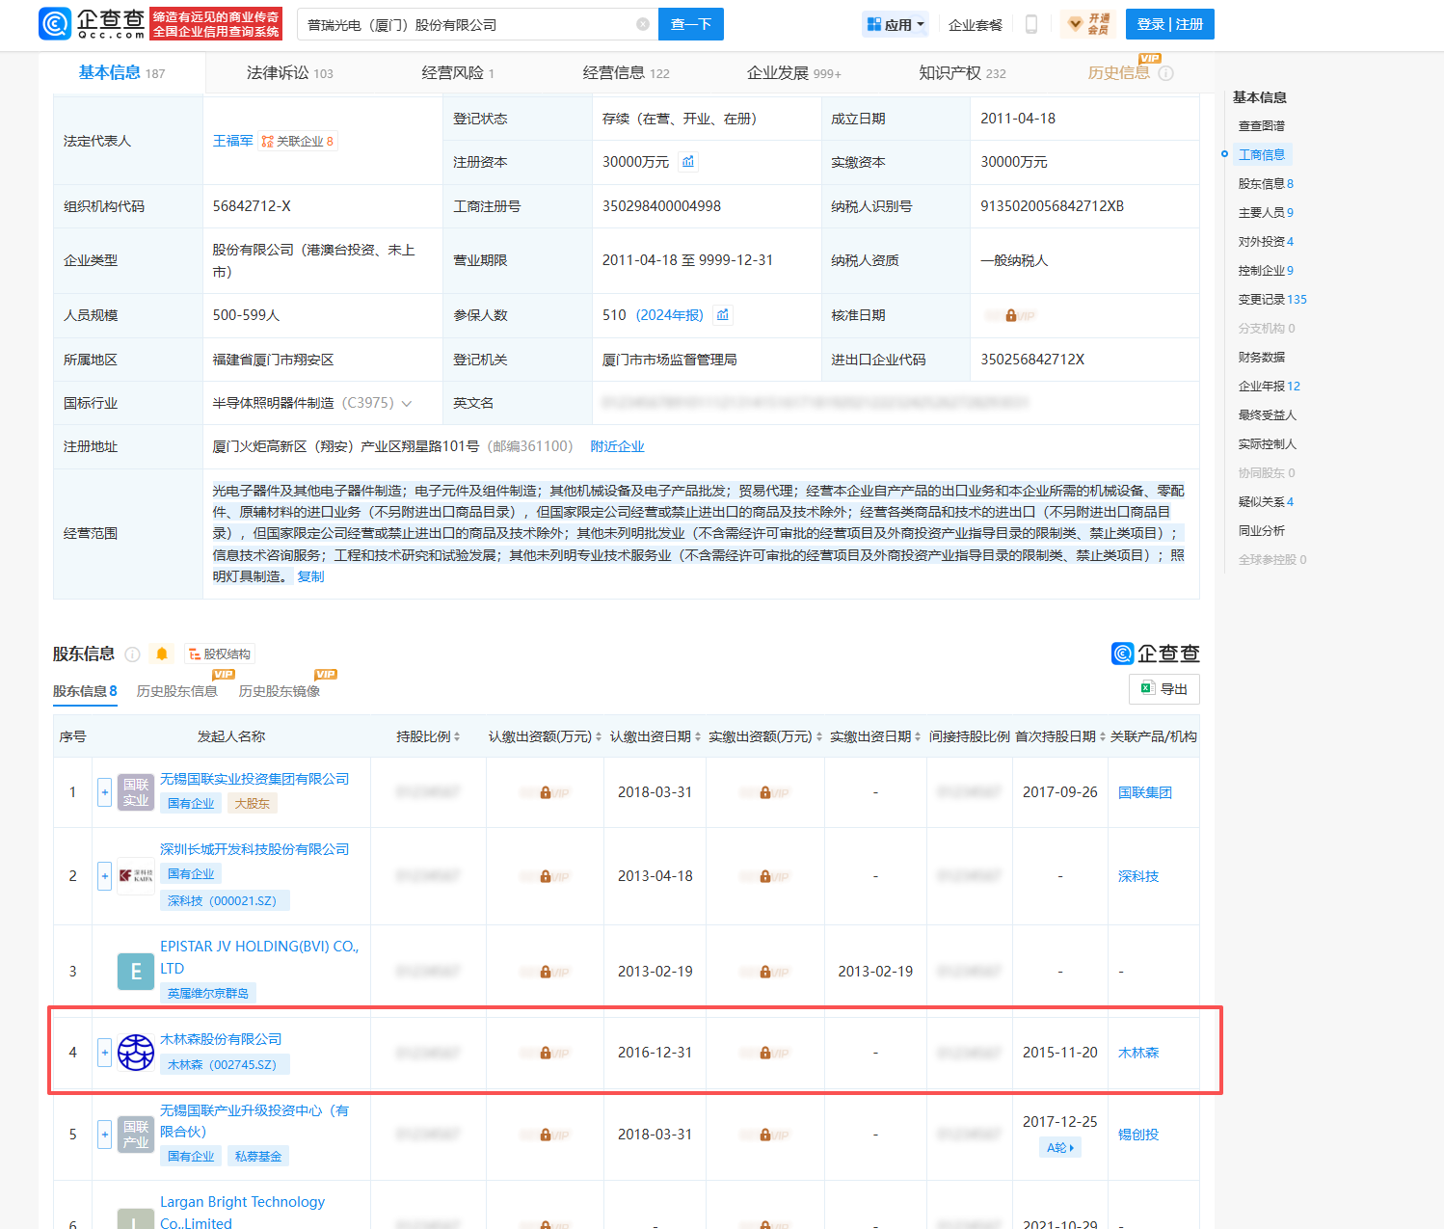The width and height of the screenshot is (1444, 1229).
Task: Open the A轮 funding round tag
Action: tap(1060, 1147)
